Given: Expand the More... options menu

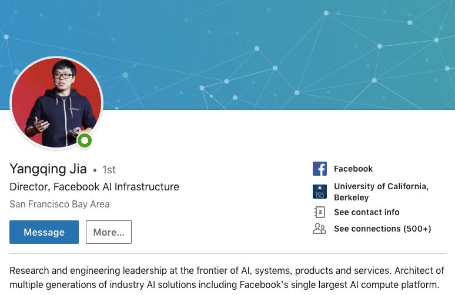Looking at the screenshot, I should (109, 232).
